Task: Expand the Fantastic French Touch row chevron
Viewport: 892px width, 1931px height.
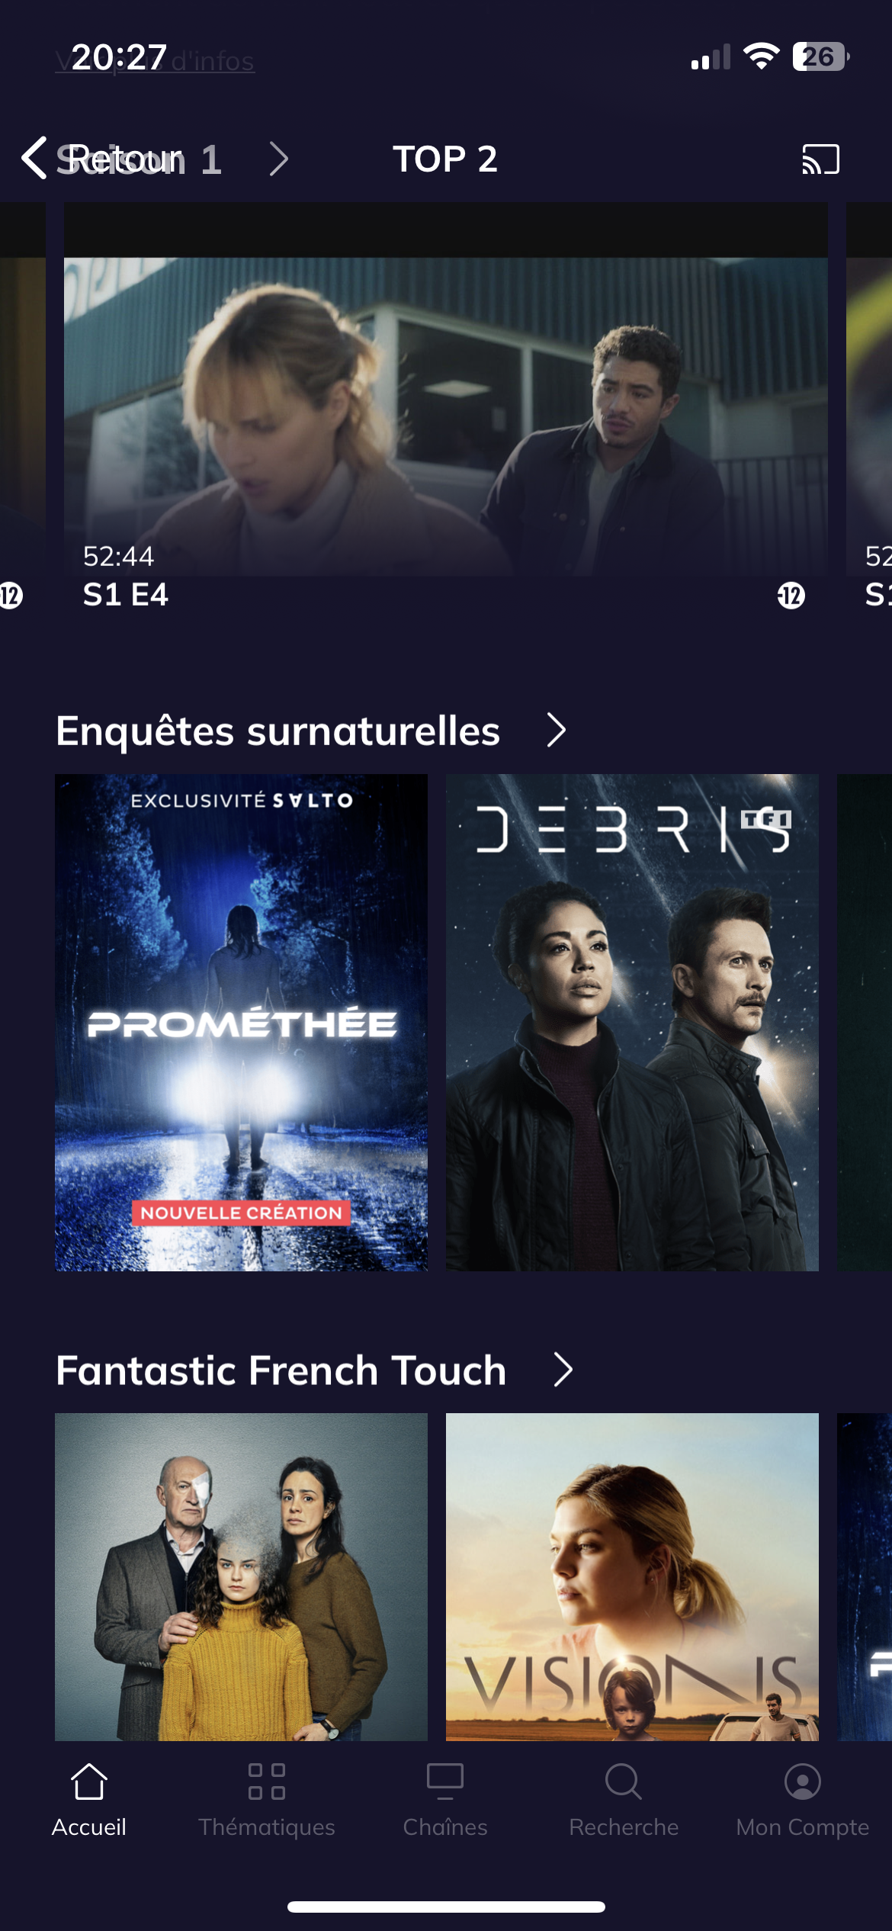Action: pos(563,1370)
